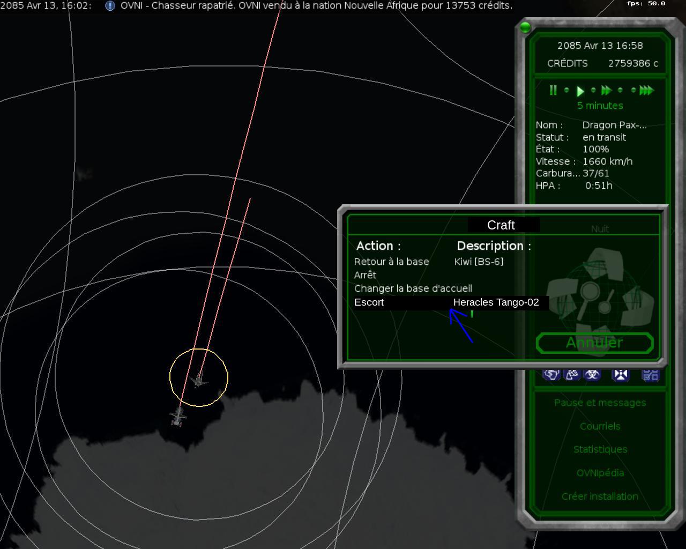Click the Craft dialog title bar
This screenshot has width=686, height=549.
(x=503, y=225)
